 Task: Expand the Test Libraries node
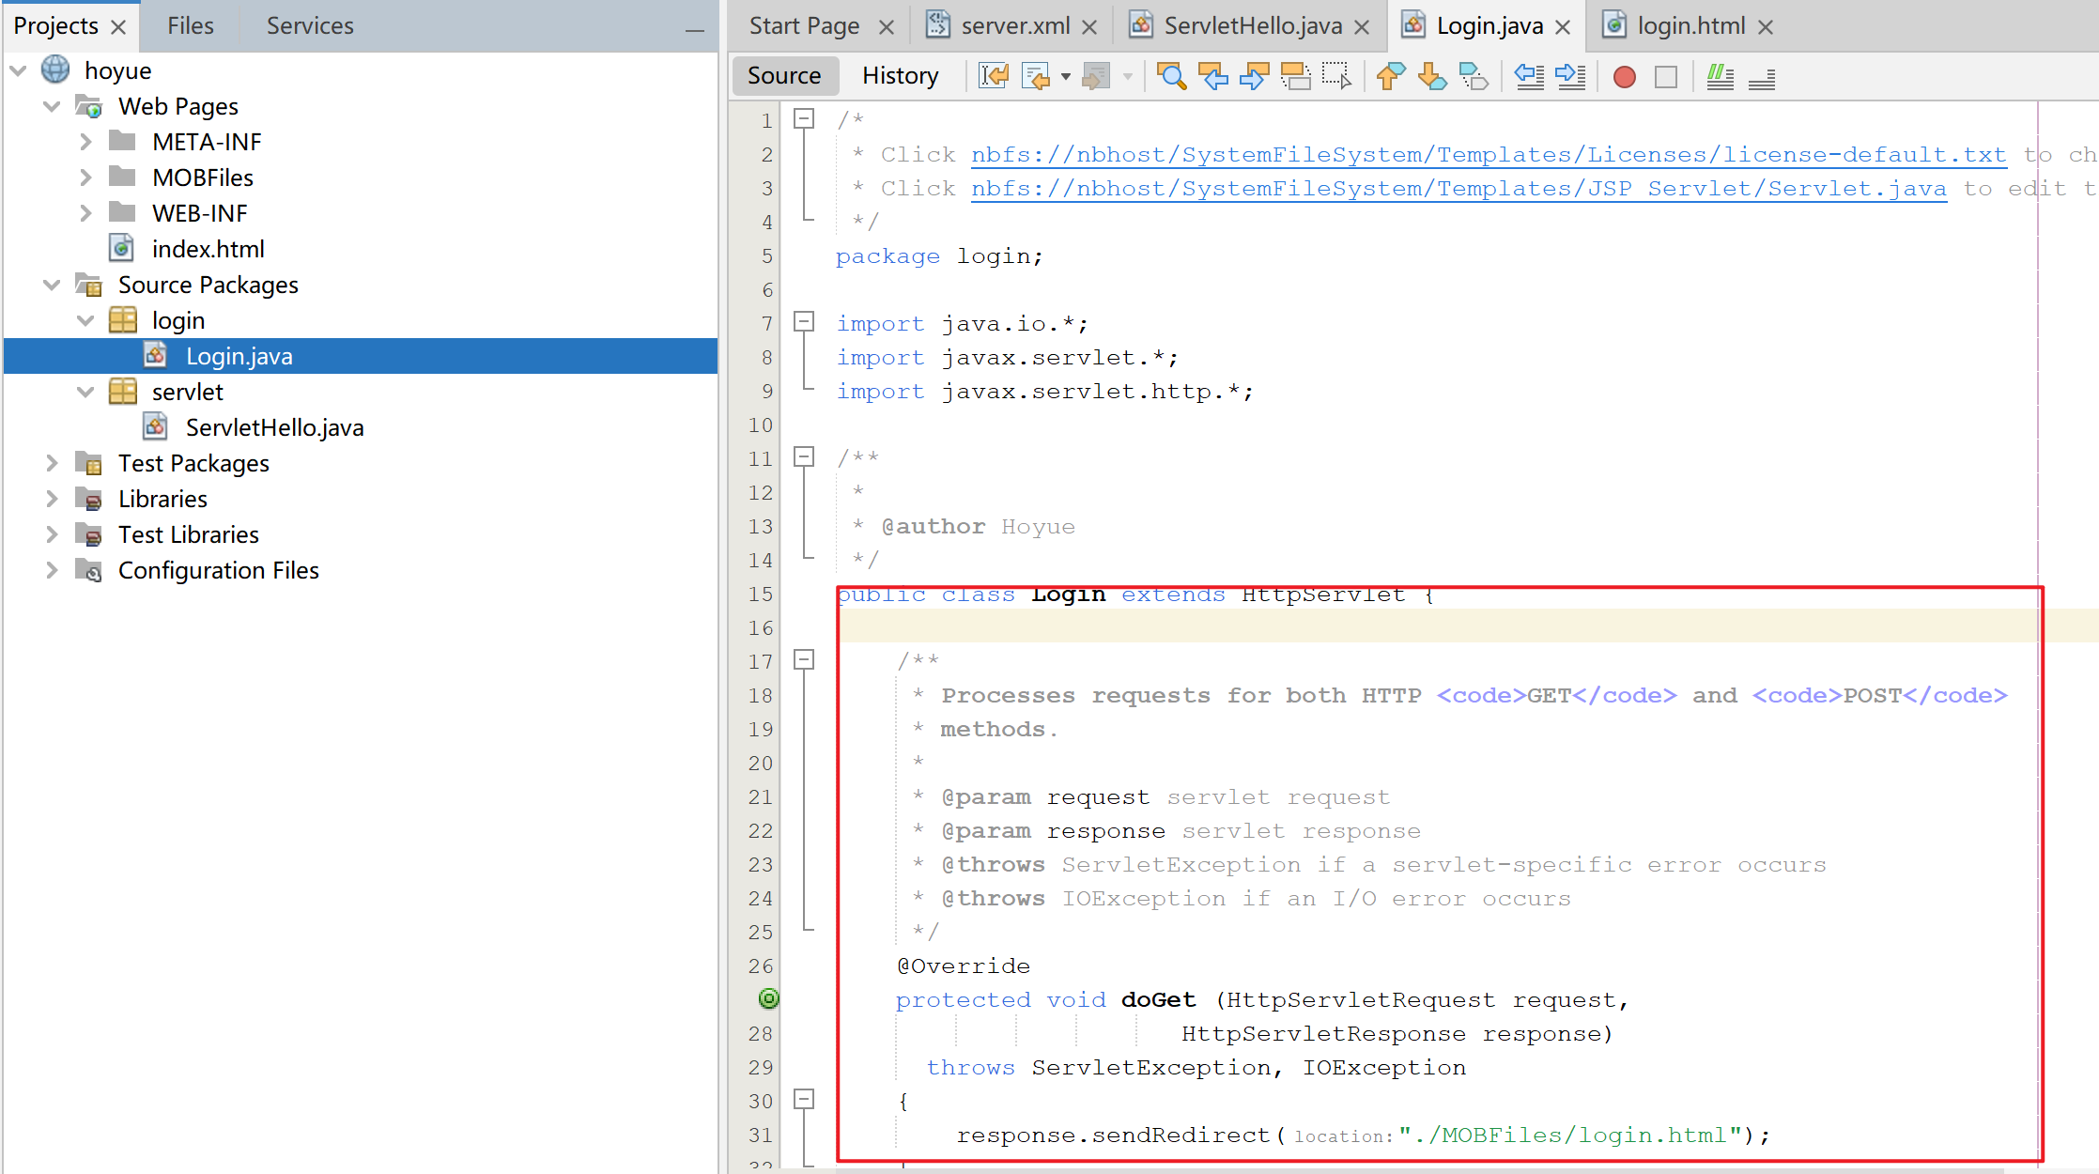pyautogui.click(x=52, y=534)
